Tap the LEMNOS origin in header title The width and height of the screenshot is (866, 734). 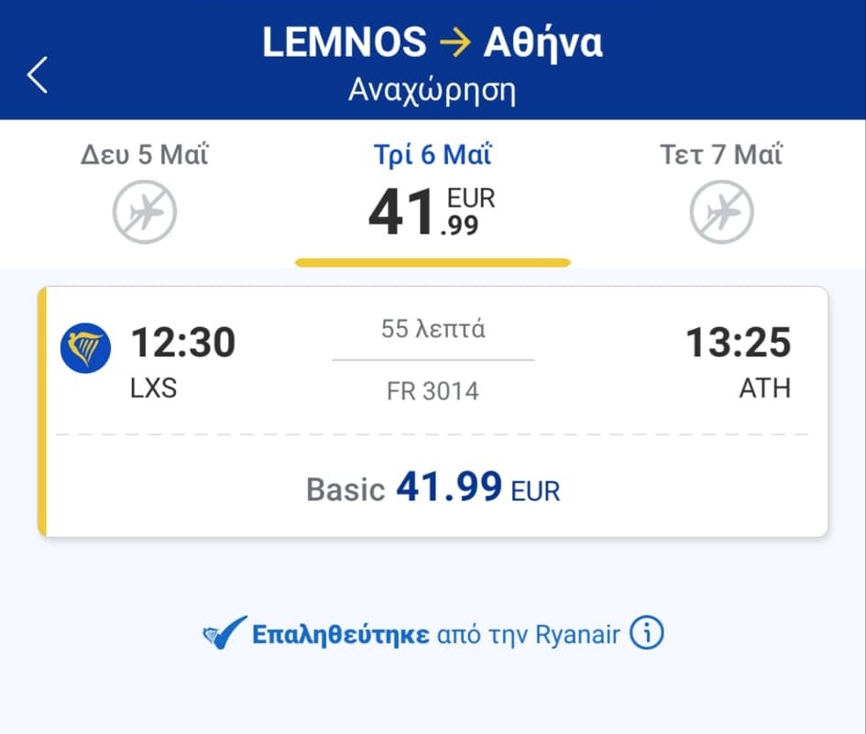point(345,43)
